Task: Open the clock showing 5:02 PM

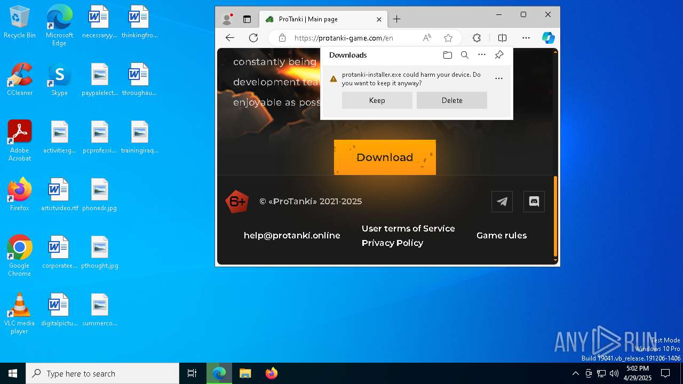Action: tap(638, 373)
